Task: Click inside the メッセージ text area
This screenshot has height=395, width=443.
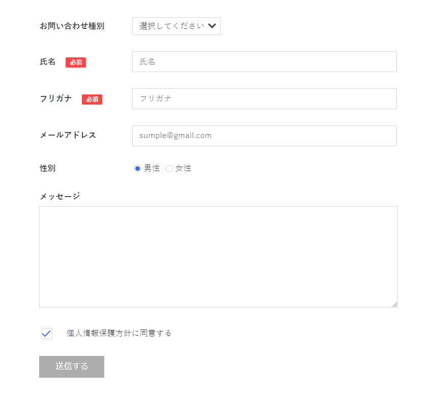Action: click(218, 256)
